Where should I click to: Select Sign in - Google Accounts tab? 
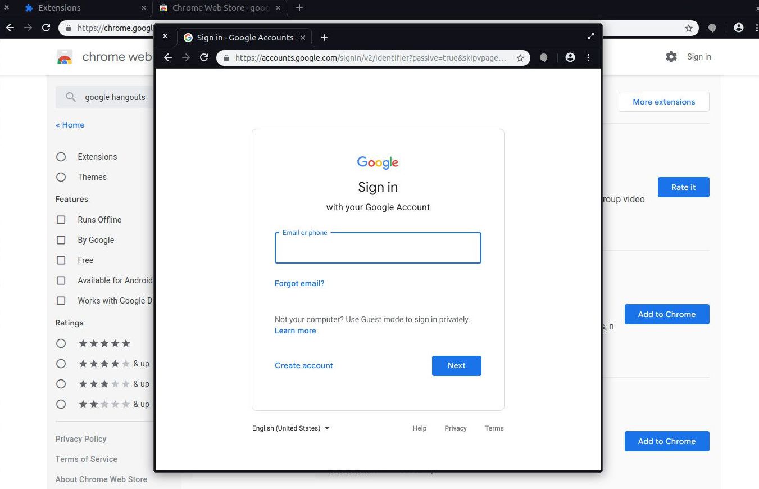[245, 38]
